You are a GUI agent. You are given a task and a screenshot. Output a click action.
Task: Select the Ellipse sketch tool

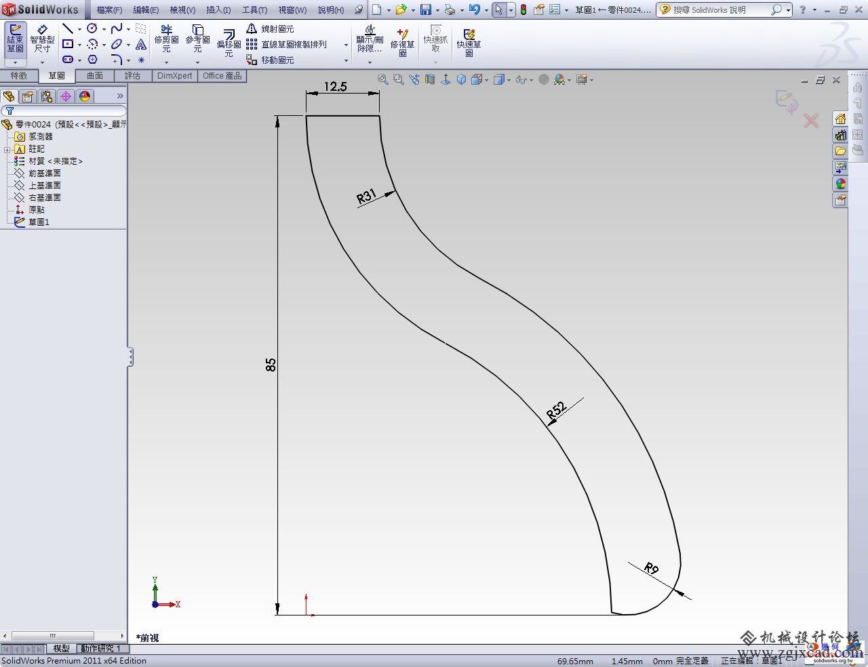(117, 44)
